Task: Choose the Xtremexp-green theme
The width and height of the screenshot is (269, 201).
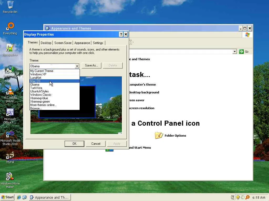Action: [55, 102]
